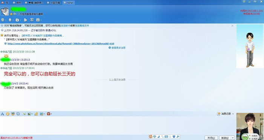Expand the screenshot tool dropdown arrow
Viewport: 264px width, 140px height.
pyautogui.click(x=32, y=114)
